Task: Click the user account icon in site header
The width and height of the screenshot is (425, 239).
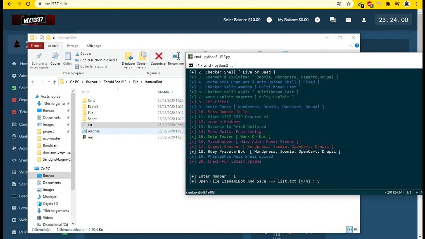Action: pyautogui.click(x=364, y=20)
